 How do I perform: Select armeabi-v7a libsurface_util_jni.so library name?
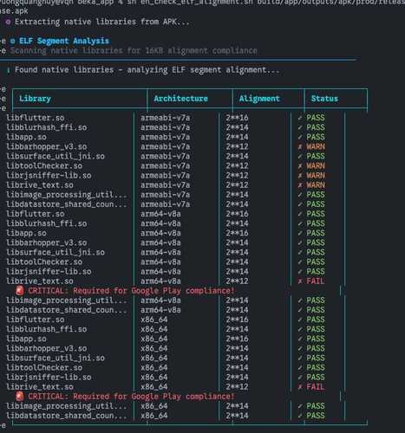[x=56, y=156]
